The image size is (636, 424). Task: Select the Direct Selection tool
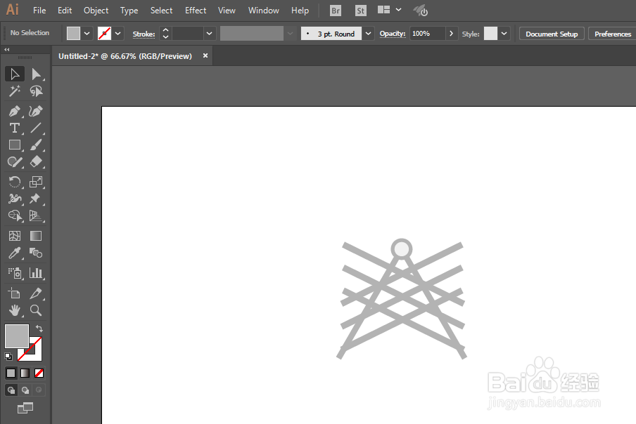click(36, 74)
